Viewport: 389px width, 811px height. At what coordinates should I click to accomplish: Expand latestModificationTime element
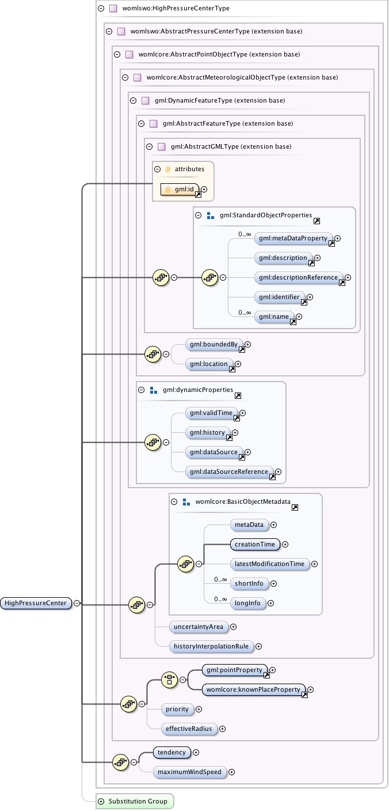coord(314,564)
